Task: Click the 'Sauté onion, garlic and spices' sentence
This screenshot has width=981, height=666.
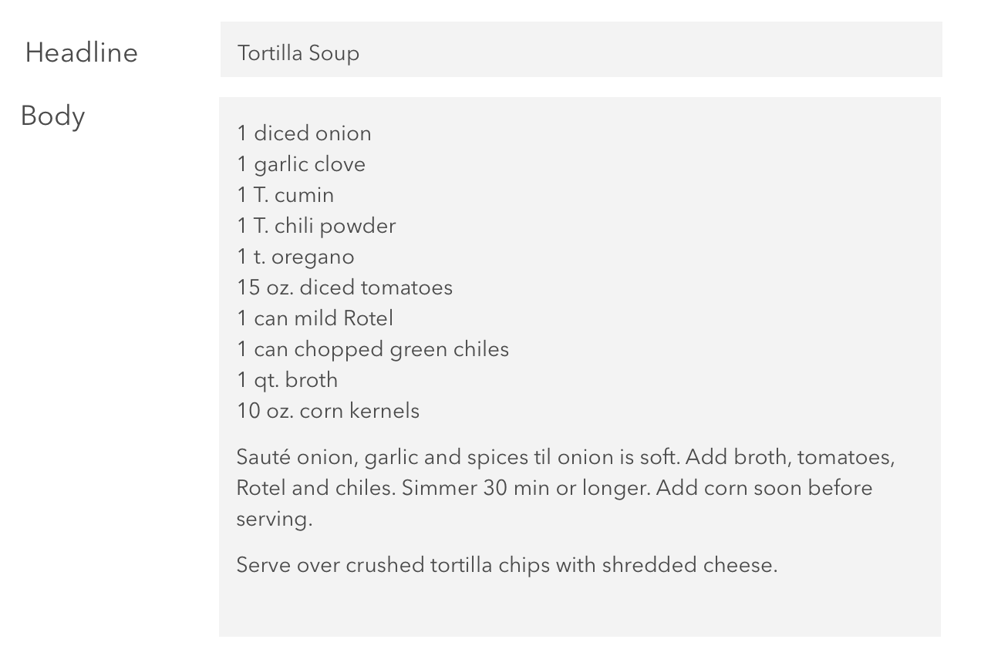Action: (458, 457)
